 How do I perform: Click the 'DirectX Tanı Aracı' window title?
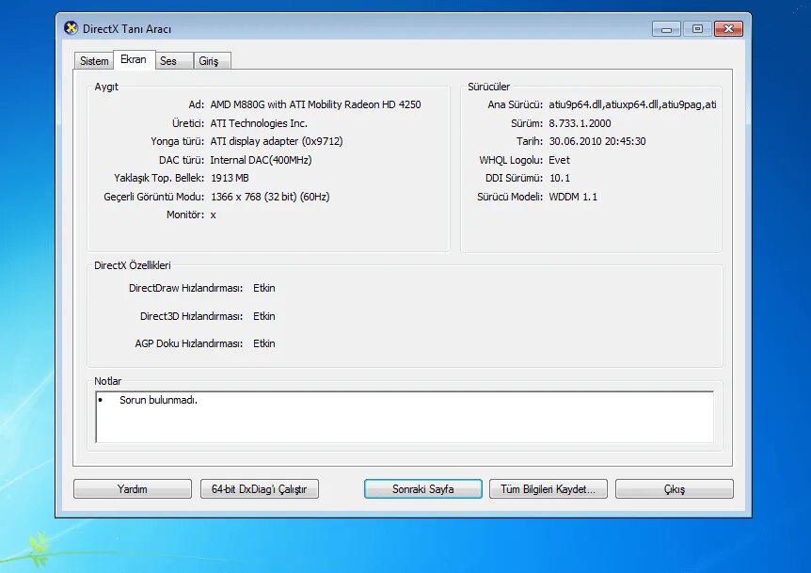pos(127,29)
